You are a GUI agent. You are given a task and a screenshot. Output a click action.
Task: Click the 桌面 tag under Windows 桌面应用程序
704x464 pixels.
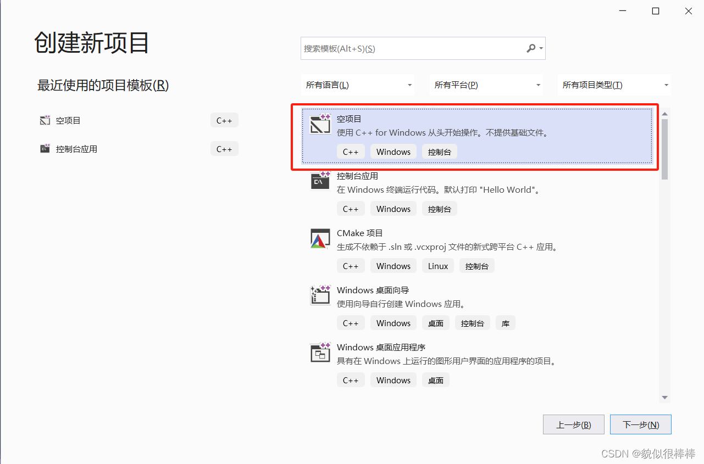436,380
